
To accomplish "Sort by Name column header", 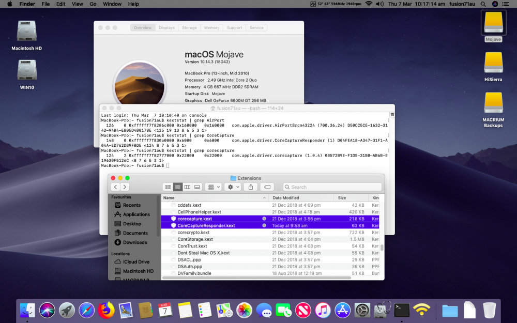I will 215,198.
